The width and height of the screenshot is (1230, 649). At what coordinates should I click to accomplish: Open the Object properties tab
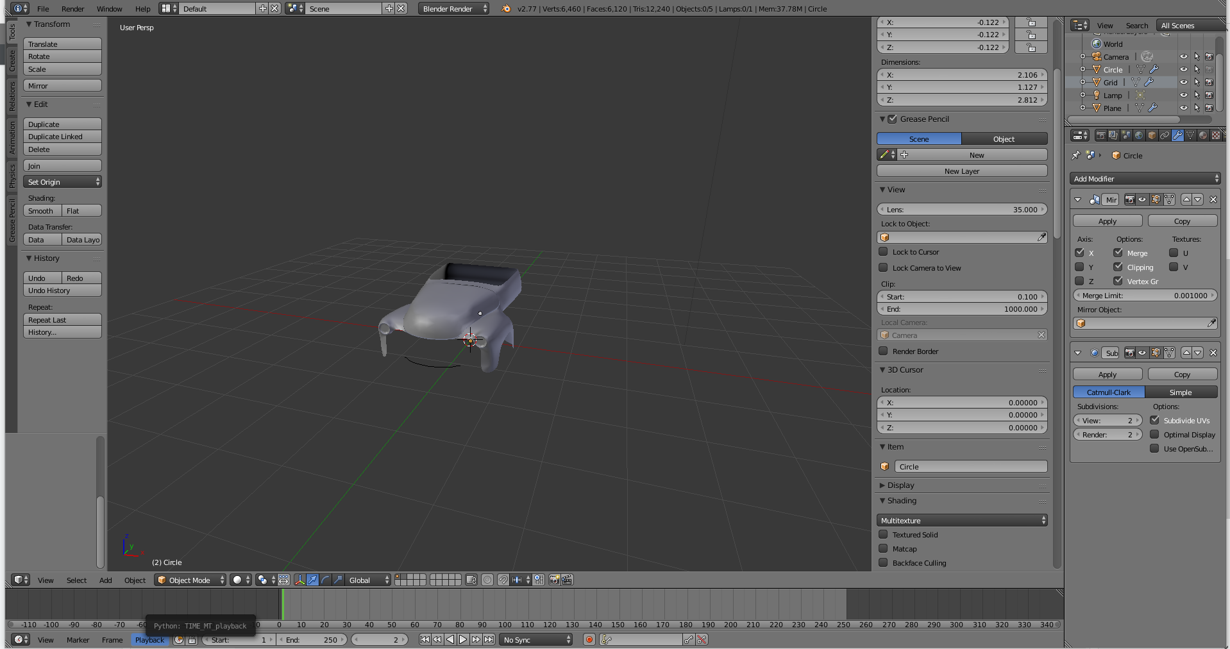[x=1152, y=135]
